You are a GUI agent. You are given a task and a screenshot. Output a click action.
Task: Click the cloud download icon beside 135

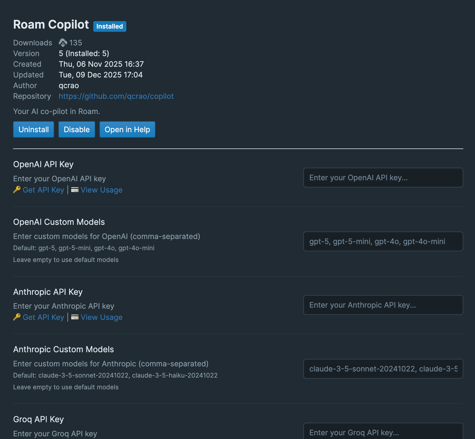point(63,43)
